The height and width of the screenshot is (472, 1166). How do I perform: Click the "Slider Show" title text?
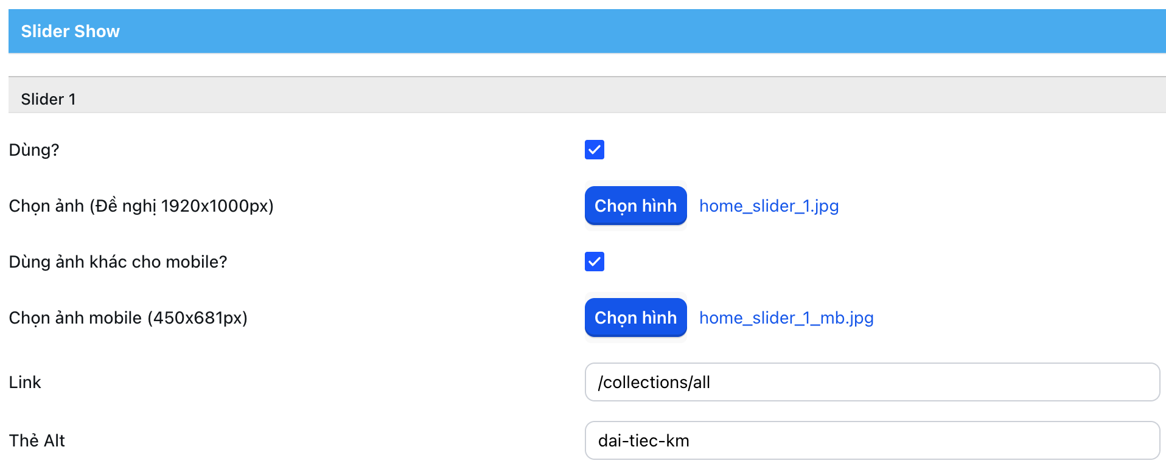(x=71, y=31)
